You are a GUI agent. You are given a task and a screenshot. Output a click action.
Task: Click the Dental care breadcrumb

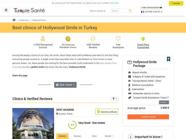tap(24, 20)
